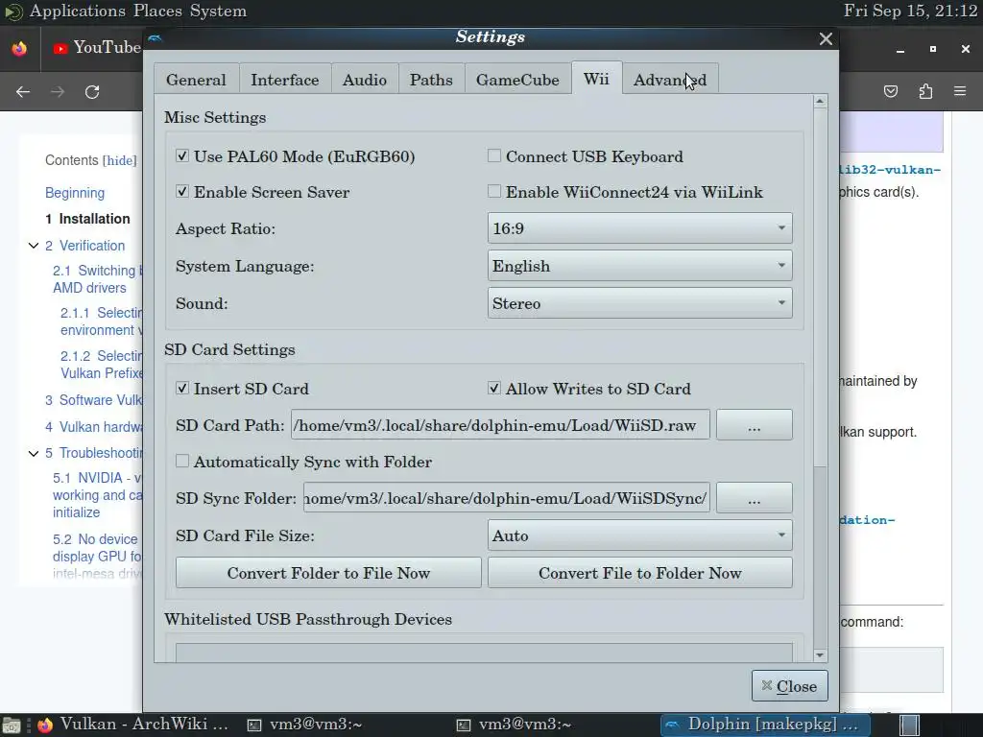The height and width of the screenshot is (737, 983).
Task: Open Dolphin [makepkg] taskbar entry
Action: (x=765, y=725)
